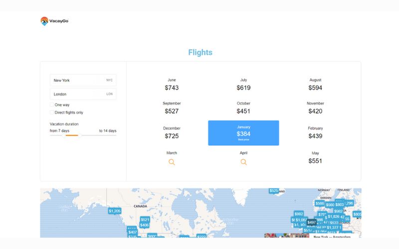Choose July at $619
399x249 pixels.
pos(243,85)
